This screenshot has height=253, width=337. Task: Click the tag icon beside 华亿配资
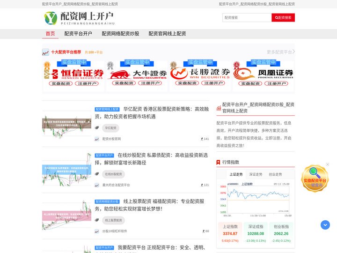point(97,128)
